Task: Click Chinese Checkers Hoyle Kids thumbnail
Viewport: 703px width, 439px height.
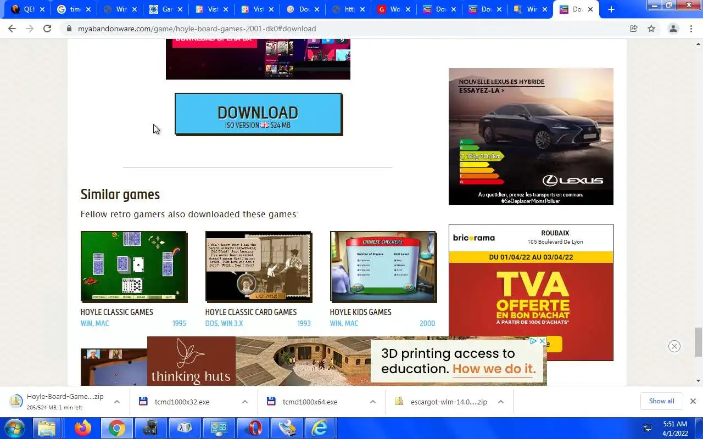Action: pos(383,267)
